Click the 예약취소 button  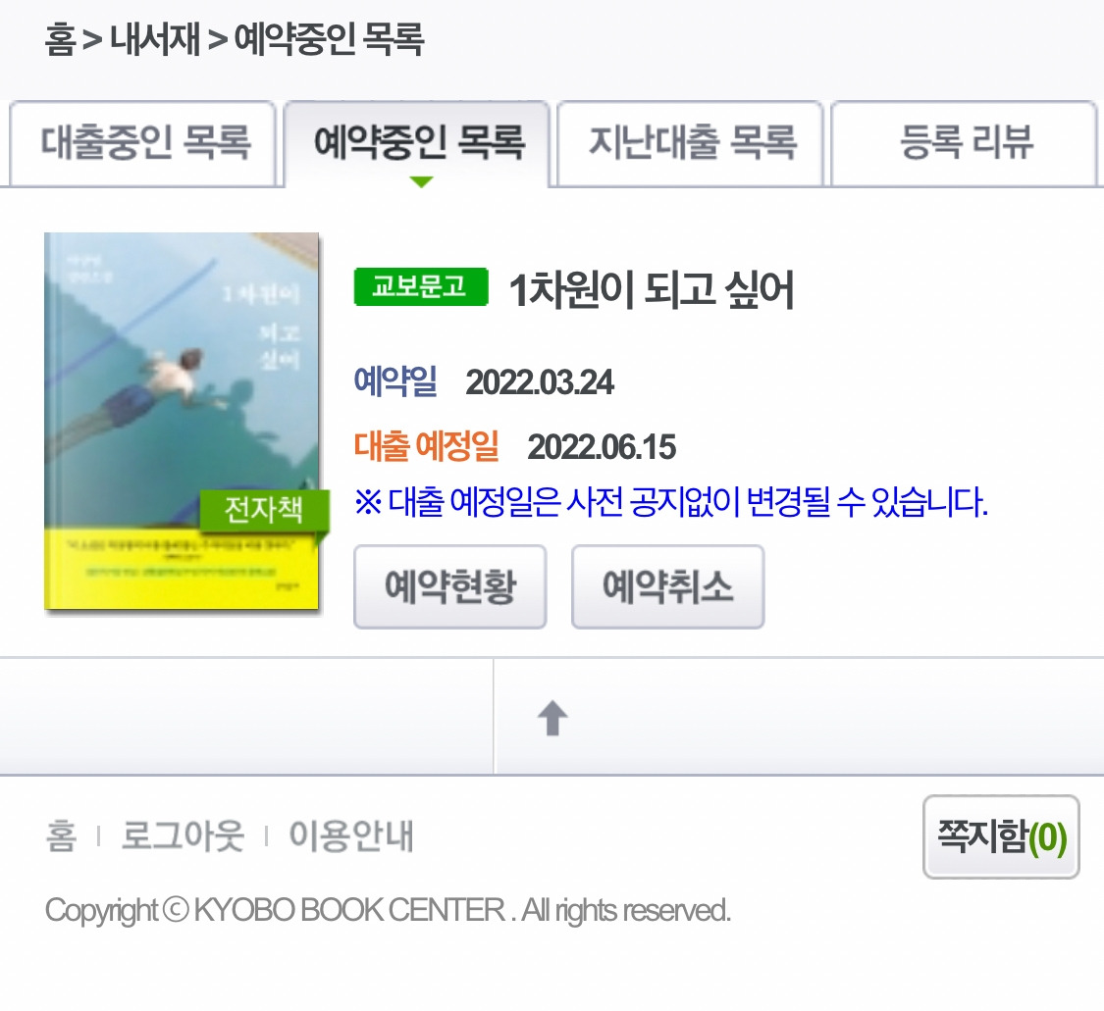point(667,586)
